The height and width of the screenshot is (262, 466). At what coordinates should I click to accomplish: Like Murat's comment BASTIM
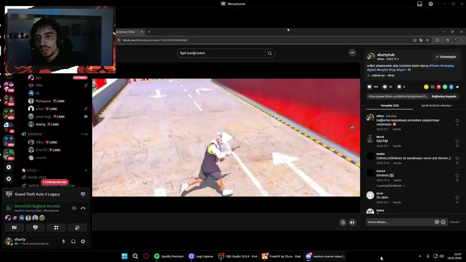coord(457,142)
